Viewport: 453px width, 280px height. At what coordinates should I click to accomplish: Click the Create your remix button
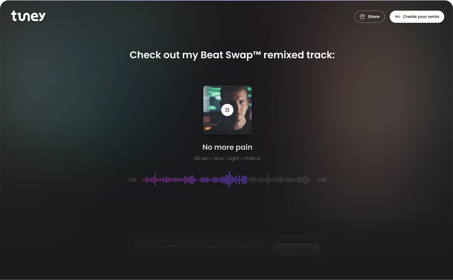(x=417, y=17)
